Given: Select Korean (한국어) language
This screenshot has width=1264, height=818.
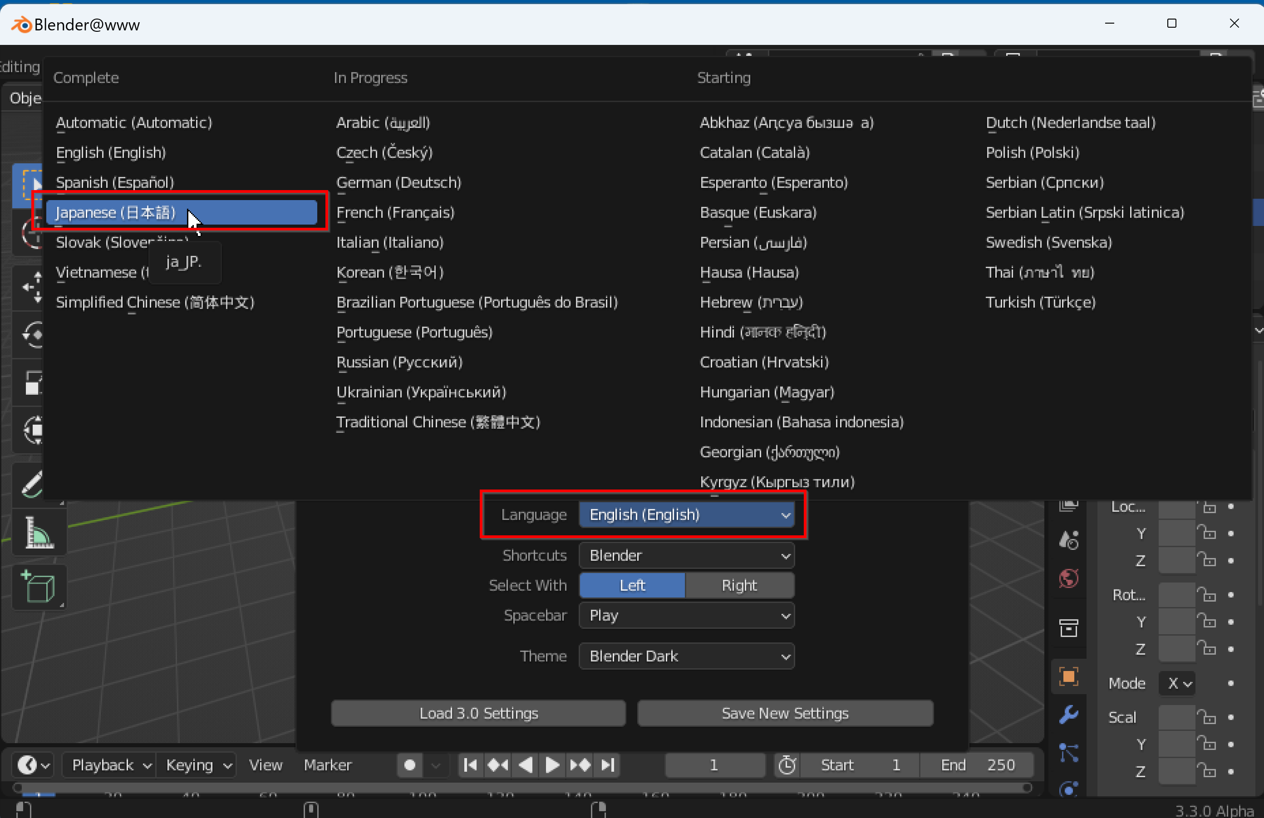Looking at the screenshot, I should point(390,272).
